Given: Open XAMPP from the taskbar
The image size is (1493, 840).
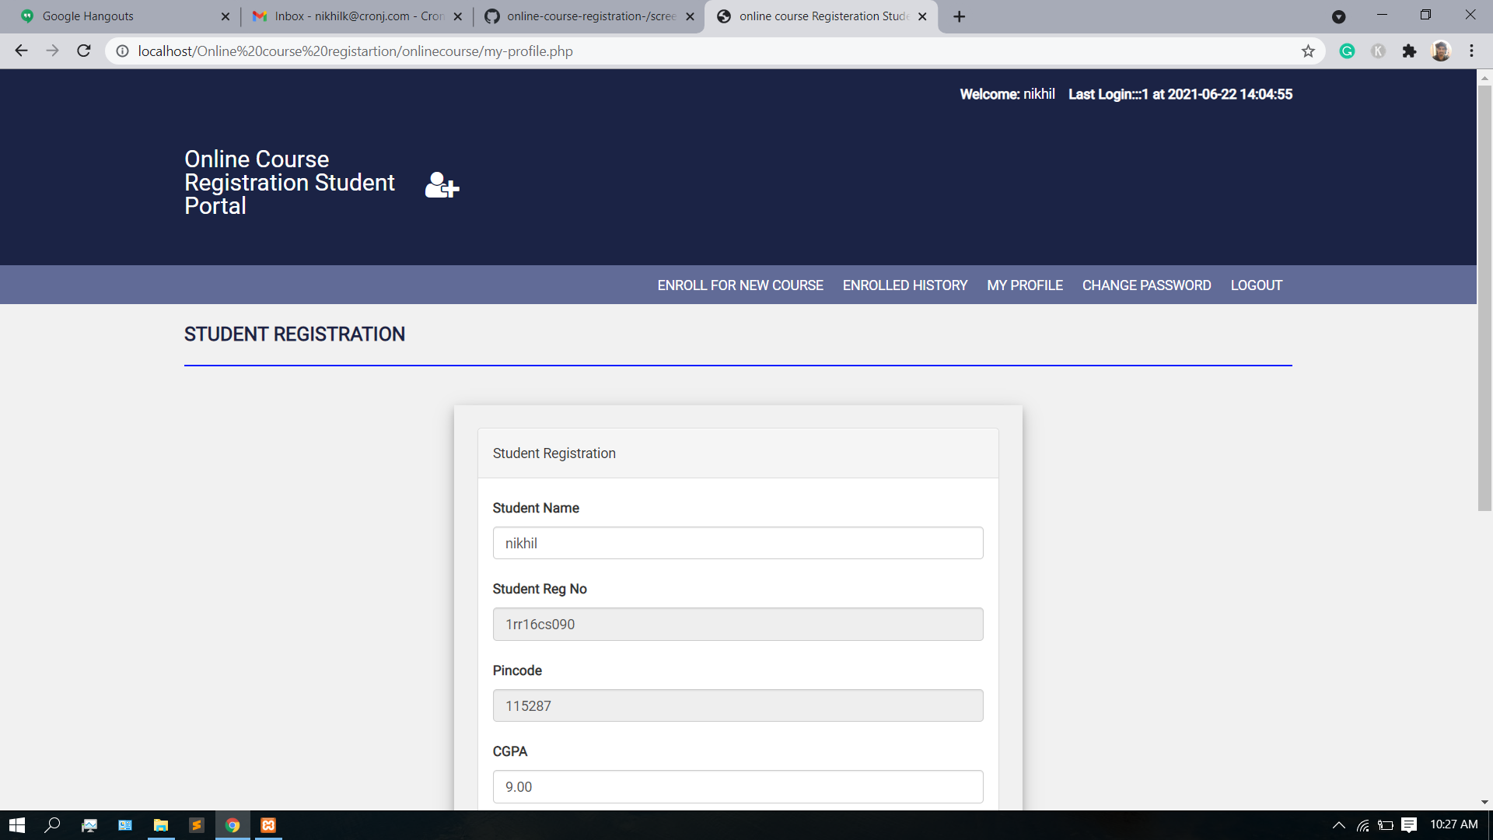Looking at the screenshot, I should coord(267,825).
